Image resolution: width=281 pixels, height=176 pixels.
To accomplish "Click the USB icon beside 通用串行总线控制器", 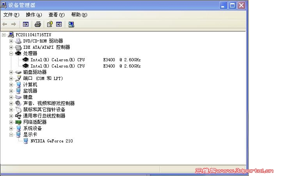I will tap(18, 116).
